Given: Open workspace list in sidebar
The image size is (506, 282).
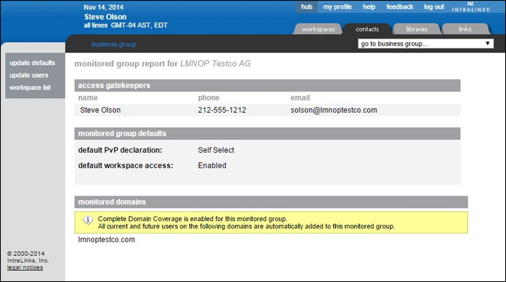Looking at the screenshot, I should 30,88.
